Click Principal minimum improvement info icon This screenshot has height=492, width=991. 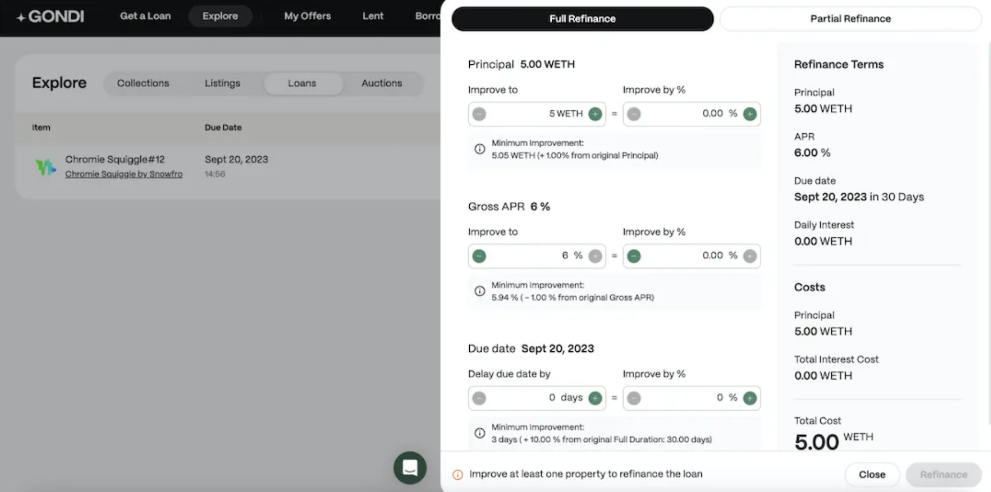click(479, 149)
